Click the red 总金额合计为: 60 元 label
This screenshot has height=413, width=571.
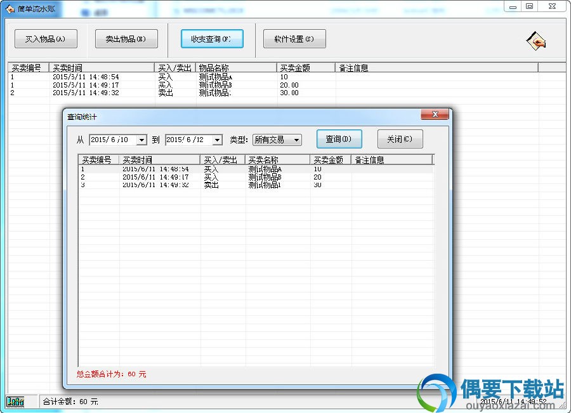[x=112, y=374]
